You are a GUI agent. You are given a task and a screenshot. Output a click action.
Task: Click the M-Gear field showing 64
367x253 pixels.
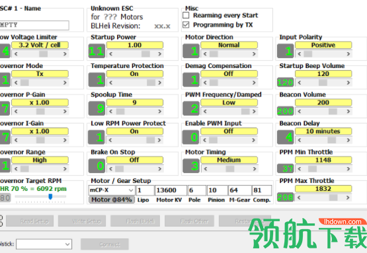[x=240, y=190]
